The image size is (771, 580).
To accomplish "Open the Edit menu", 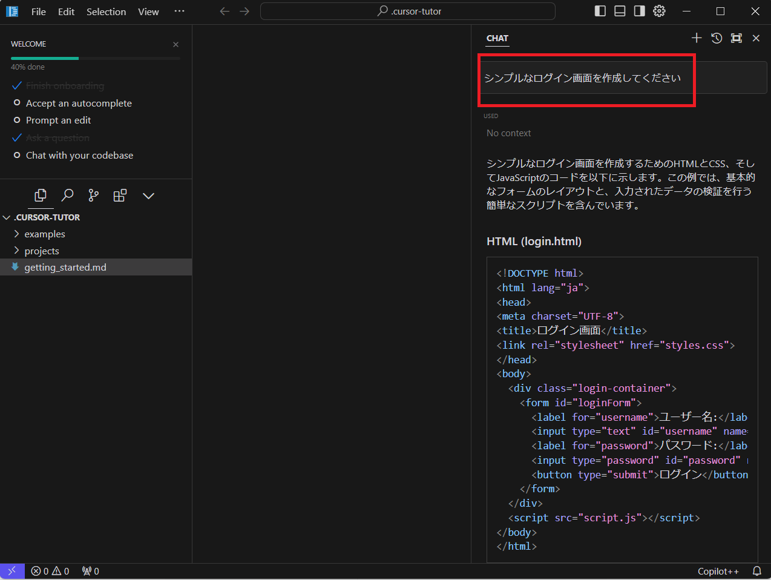I will pos(66,12).
